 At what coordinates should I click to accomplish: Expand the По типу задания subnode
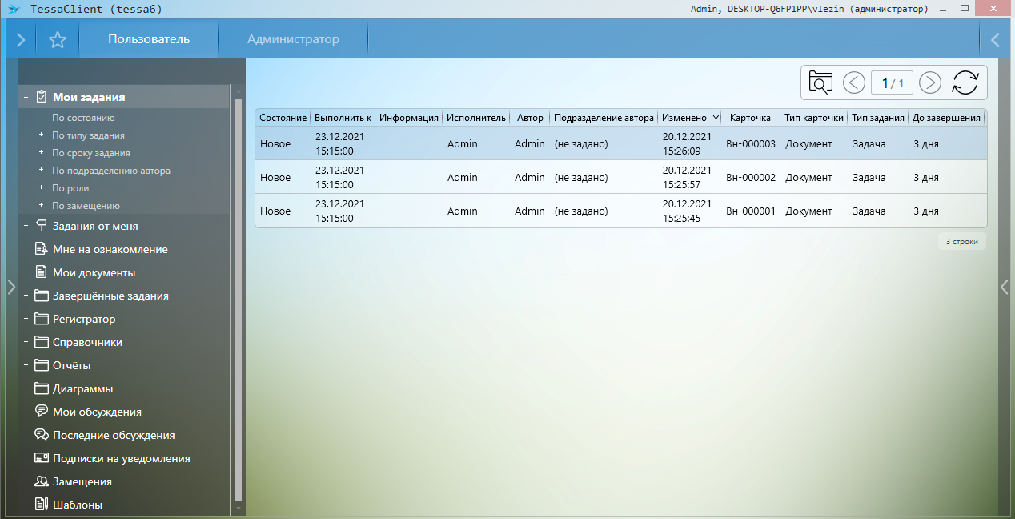tap(41, 135)
